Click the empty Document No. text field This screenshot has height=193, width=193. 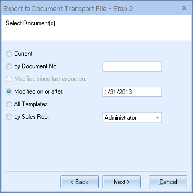132,66
